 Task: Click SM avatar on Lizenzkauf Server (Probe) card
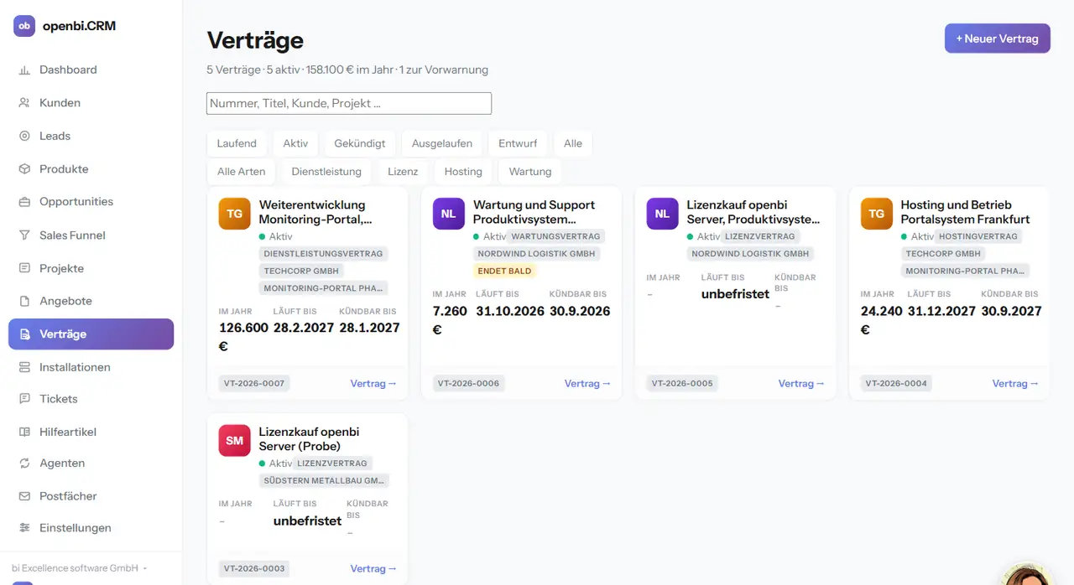pyautogui.click(x=235, y=441)
